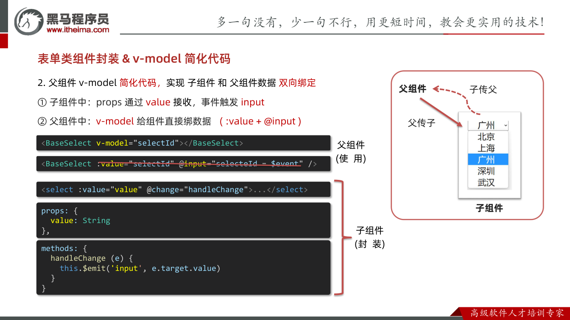Click the this.$emit('input', e.target.value) line
This screenshot has width=570, height=320.
(x=140, y=268)
